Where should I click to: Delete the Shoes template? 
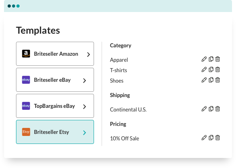tap(218, 80)
